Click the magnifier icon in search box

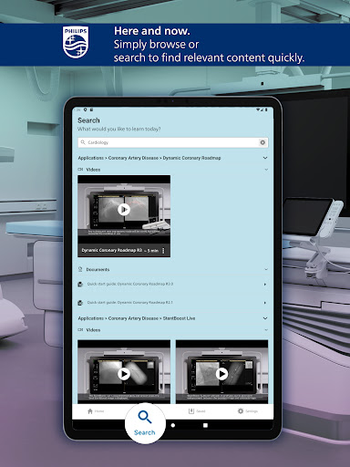tap(83, 142)
